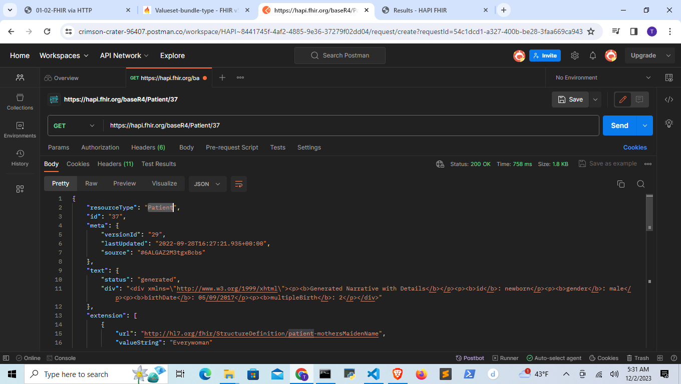Viewport: 681px width, 384px height.
Task: Open the Save options dropdown arrow
Action: pos(595,99)
